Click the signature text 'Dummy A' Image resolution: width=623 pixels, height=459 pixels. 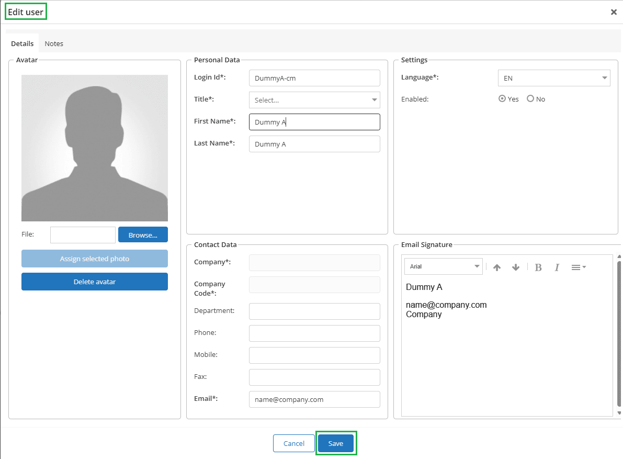424,287
